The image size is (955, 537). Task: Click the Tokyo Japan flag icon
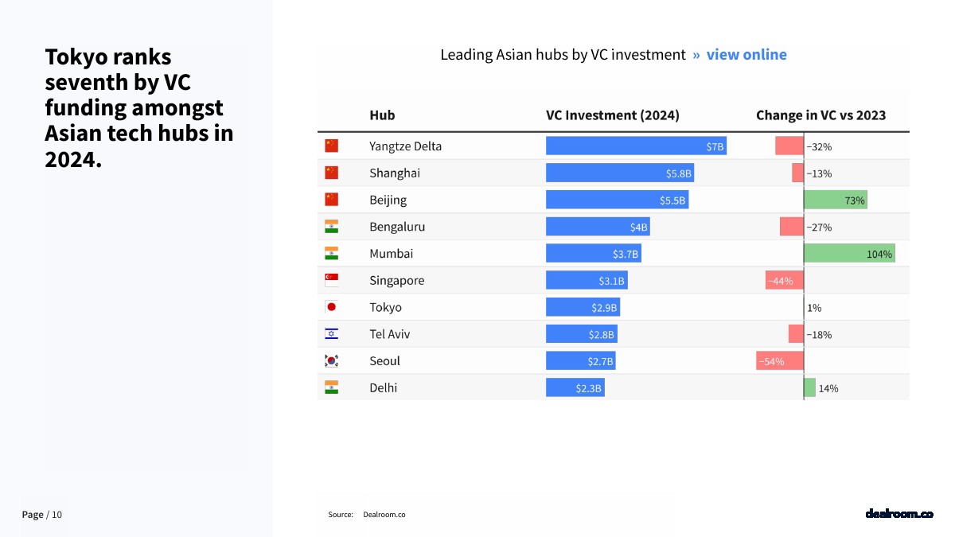(x=332, y=307)
